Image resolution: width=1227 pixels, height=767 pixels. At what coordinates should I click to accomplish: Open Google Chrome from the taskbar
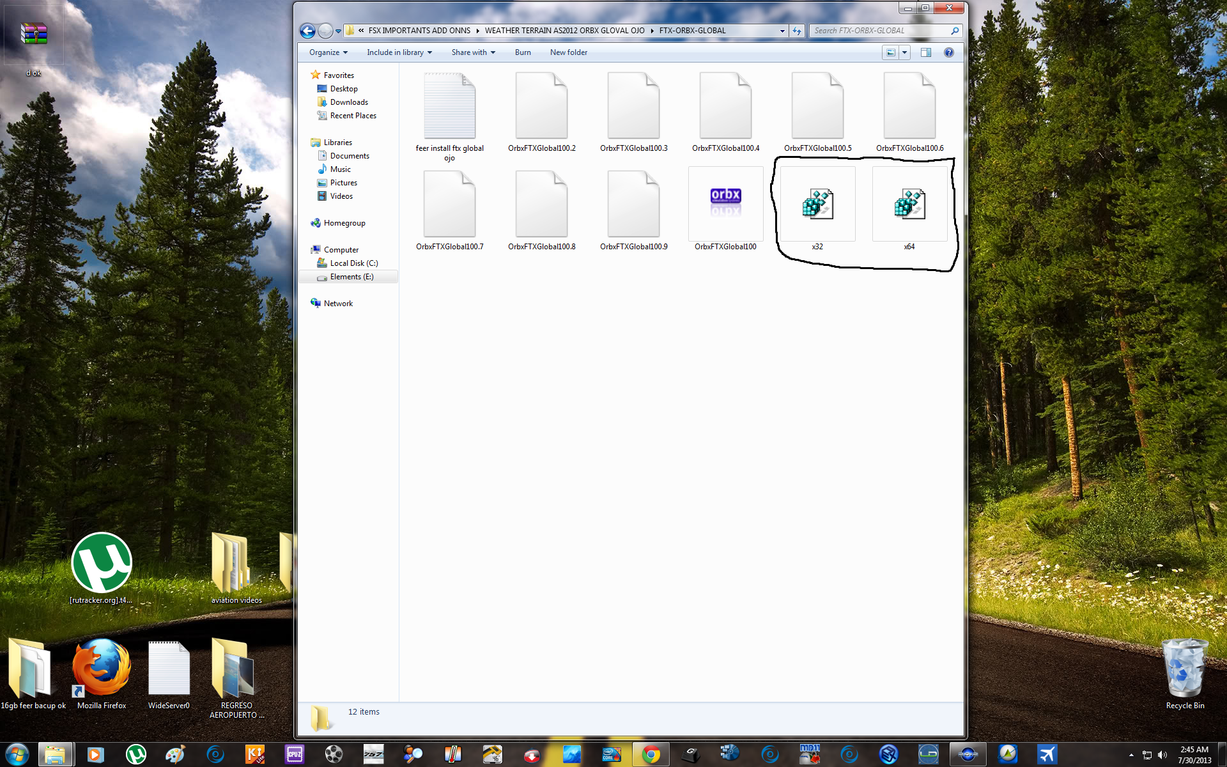tap(651, 754)
